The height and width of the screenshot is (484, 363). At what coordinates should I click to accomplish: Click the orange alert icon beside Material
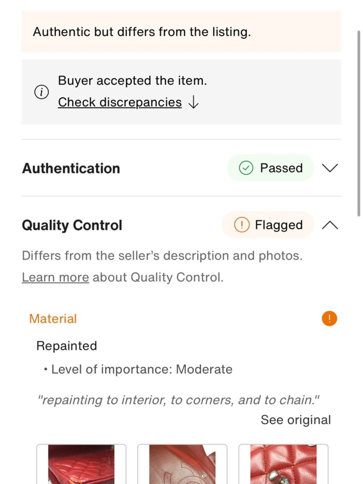[x=329, y=318]
